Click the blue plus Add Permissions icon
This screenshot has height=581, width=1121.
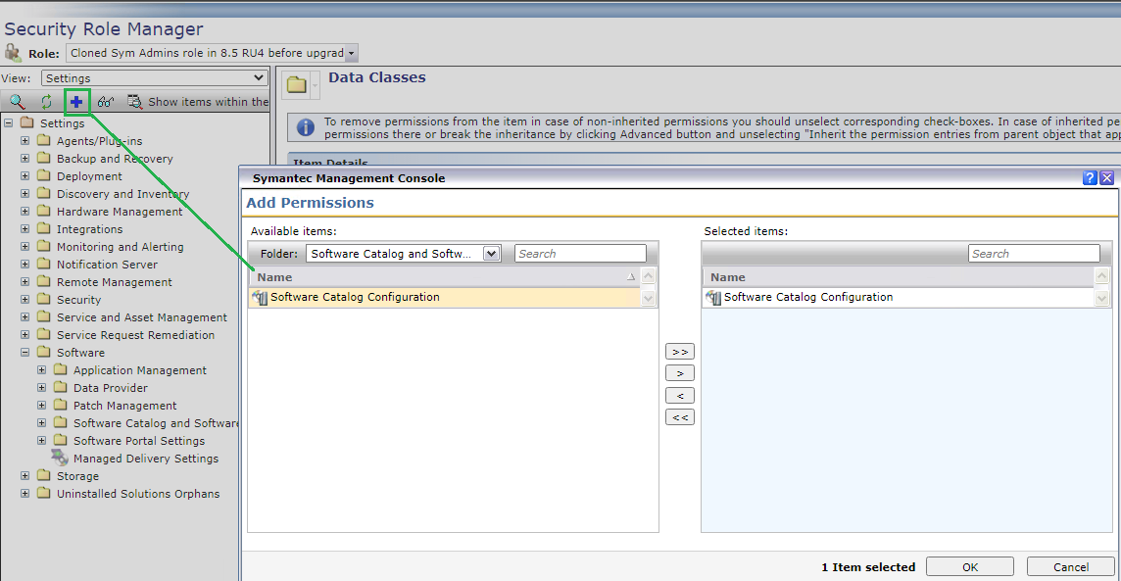[76, 101]
